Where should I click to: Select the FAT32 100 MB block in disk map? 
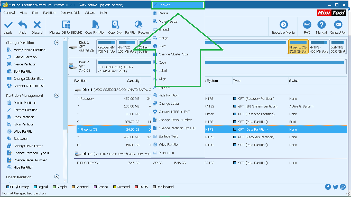point(127,47)
